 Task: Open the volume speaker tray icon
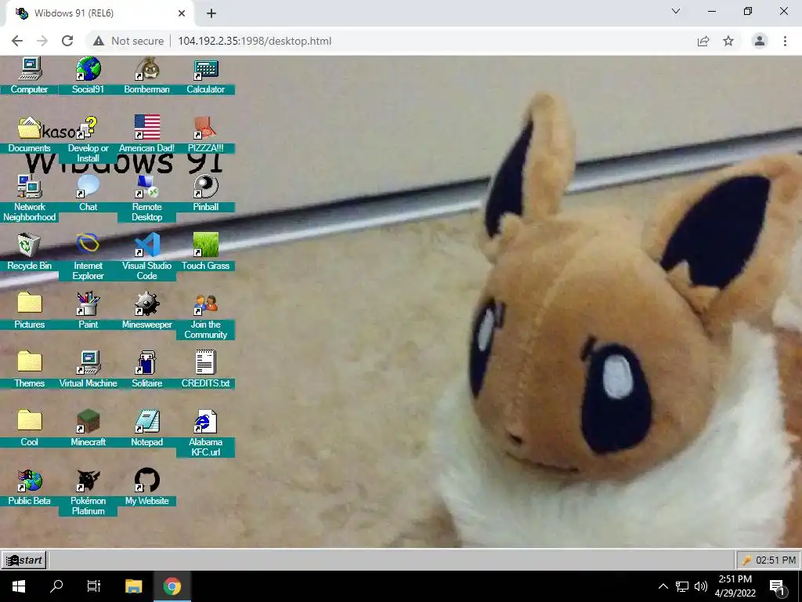(x=701, y=586)
